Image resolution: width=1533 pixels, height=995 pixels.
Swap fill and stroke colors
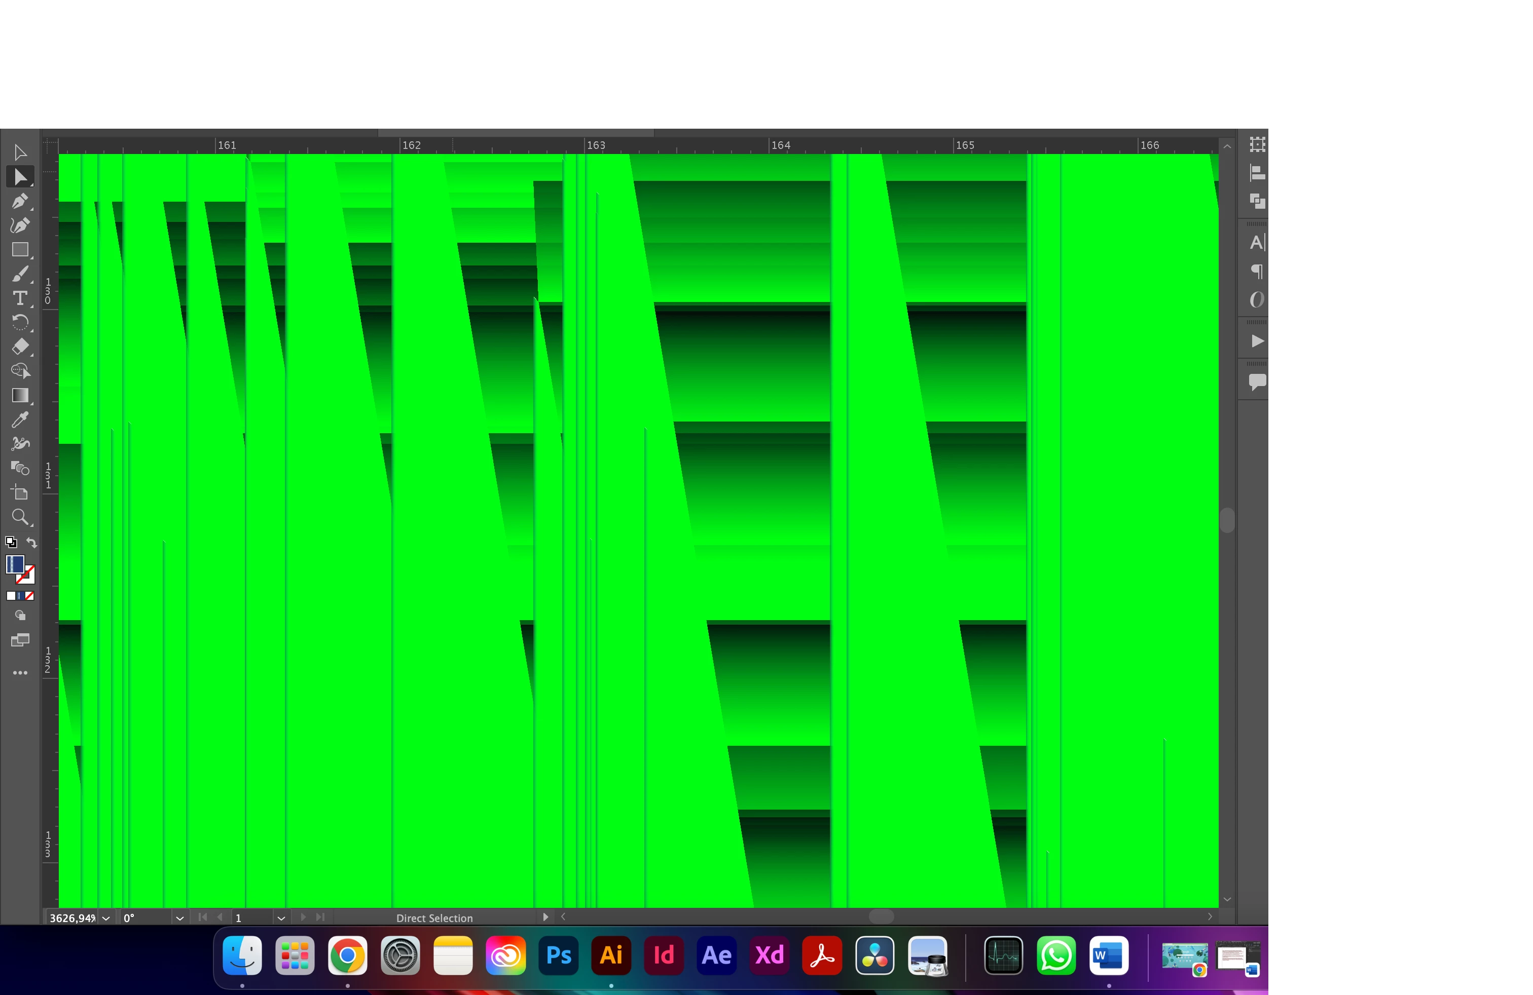pos(31,543)
